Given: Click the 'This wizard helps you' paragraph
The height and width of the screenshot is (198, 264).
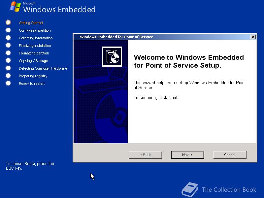Looking at the screenshot, I should click(x=189, y=85).
